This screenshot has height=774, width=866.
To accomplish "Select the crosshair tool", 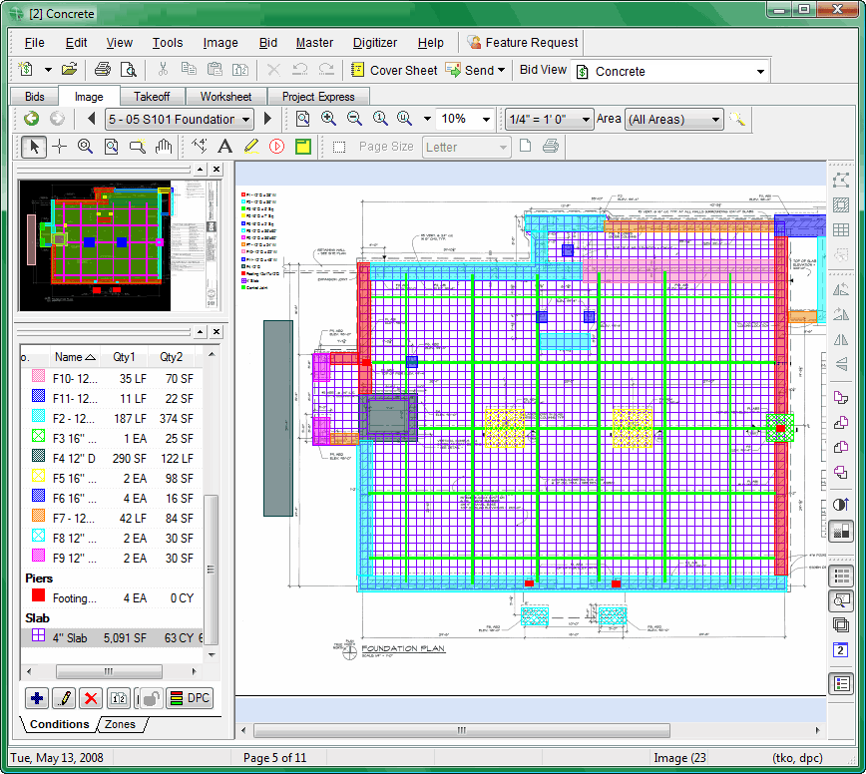I will point(59,147).
